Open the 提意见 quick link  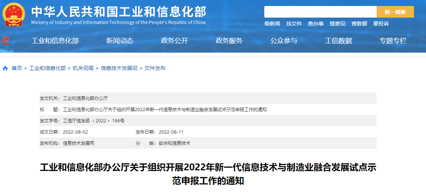coord(337,24)
